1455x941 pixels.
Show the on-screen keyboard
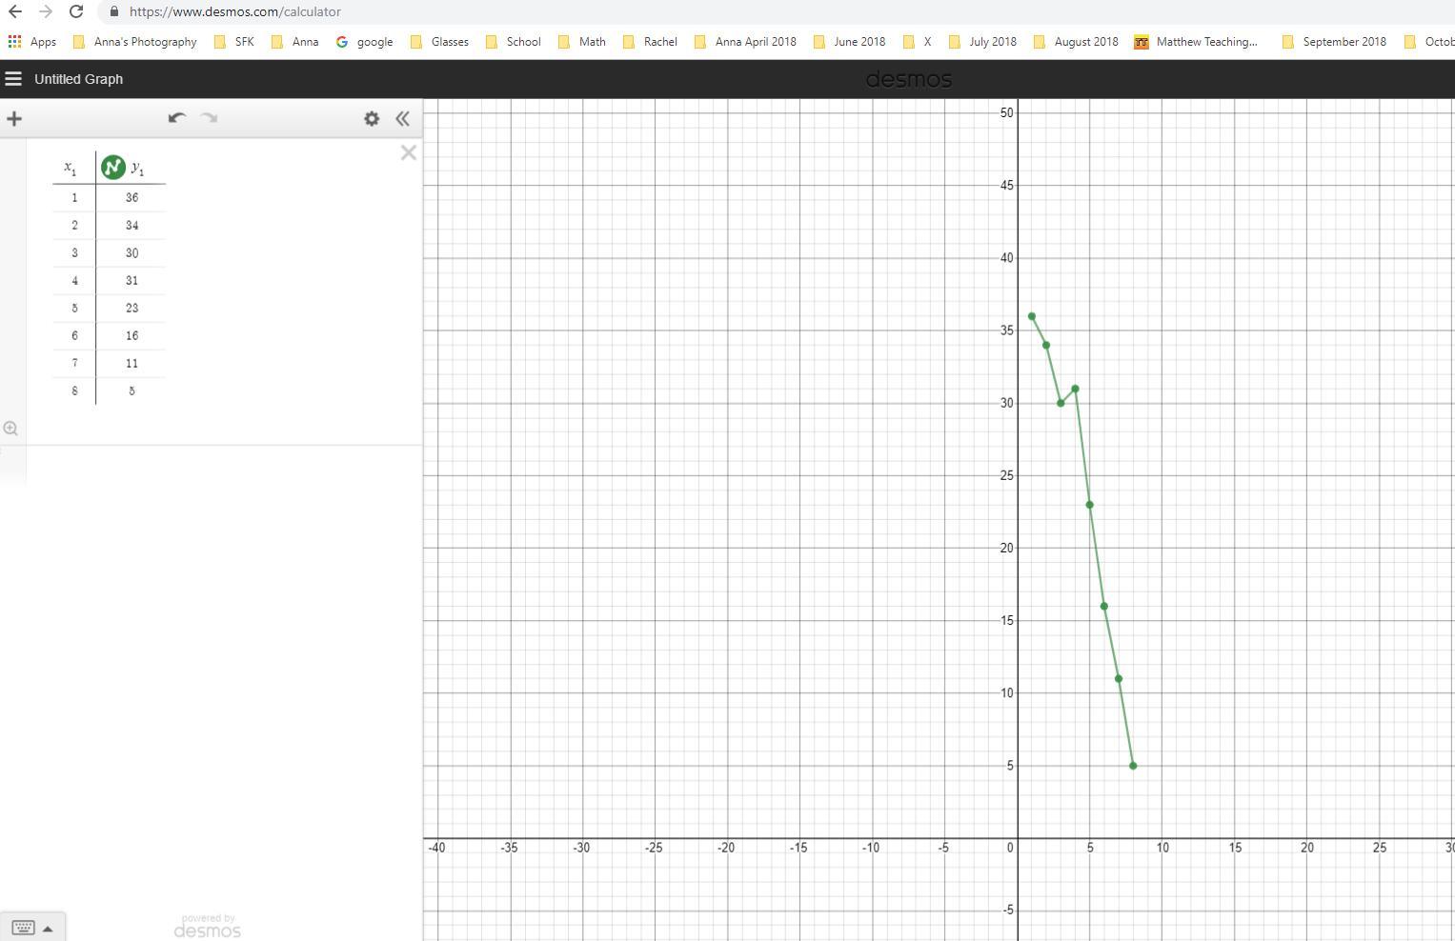(32, 928)
